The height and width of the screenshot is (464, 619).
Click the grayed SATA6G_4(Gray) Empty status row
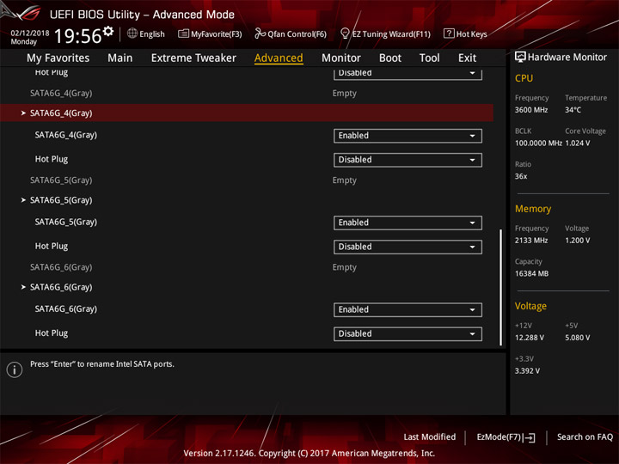[247, 93]
